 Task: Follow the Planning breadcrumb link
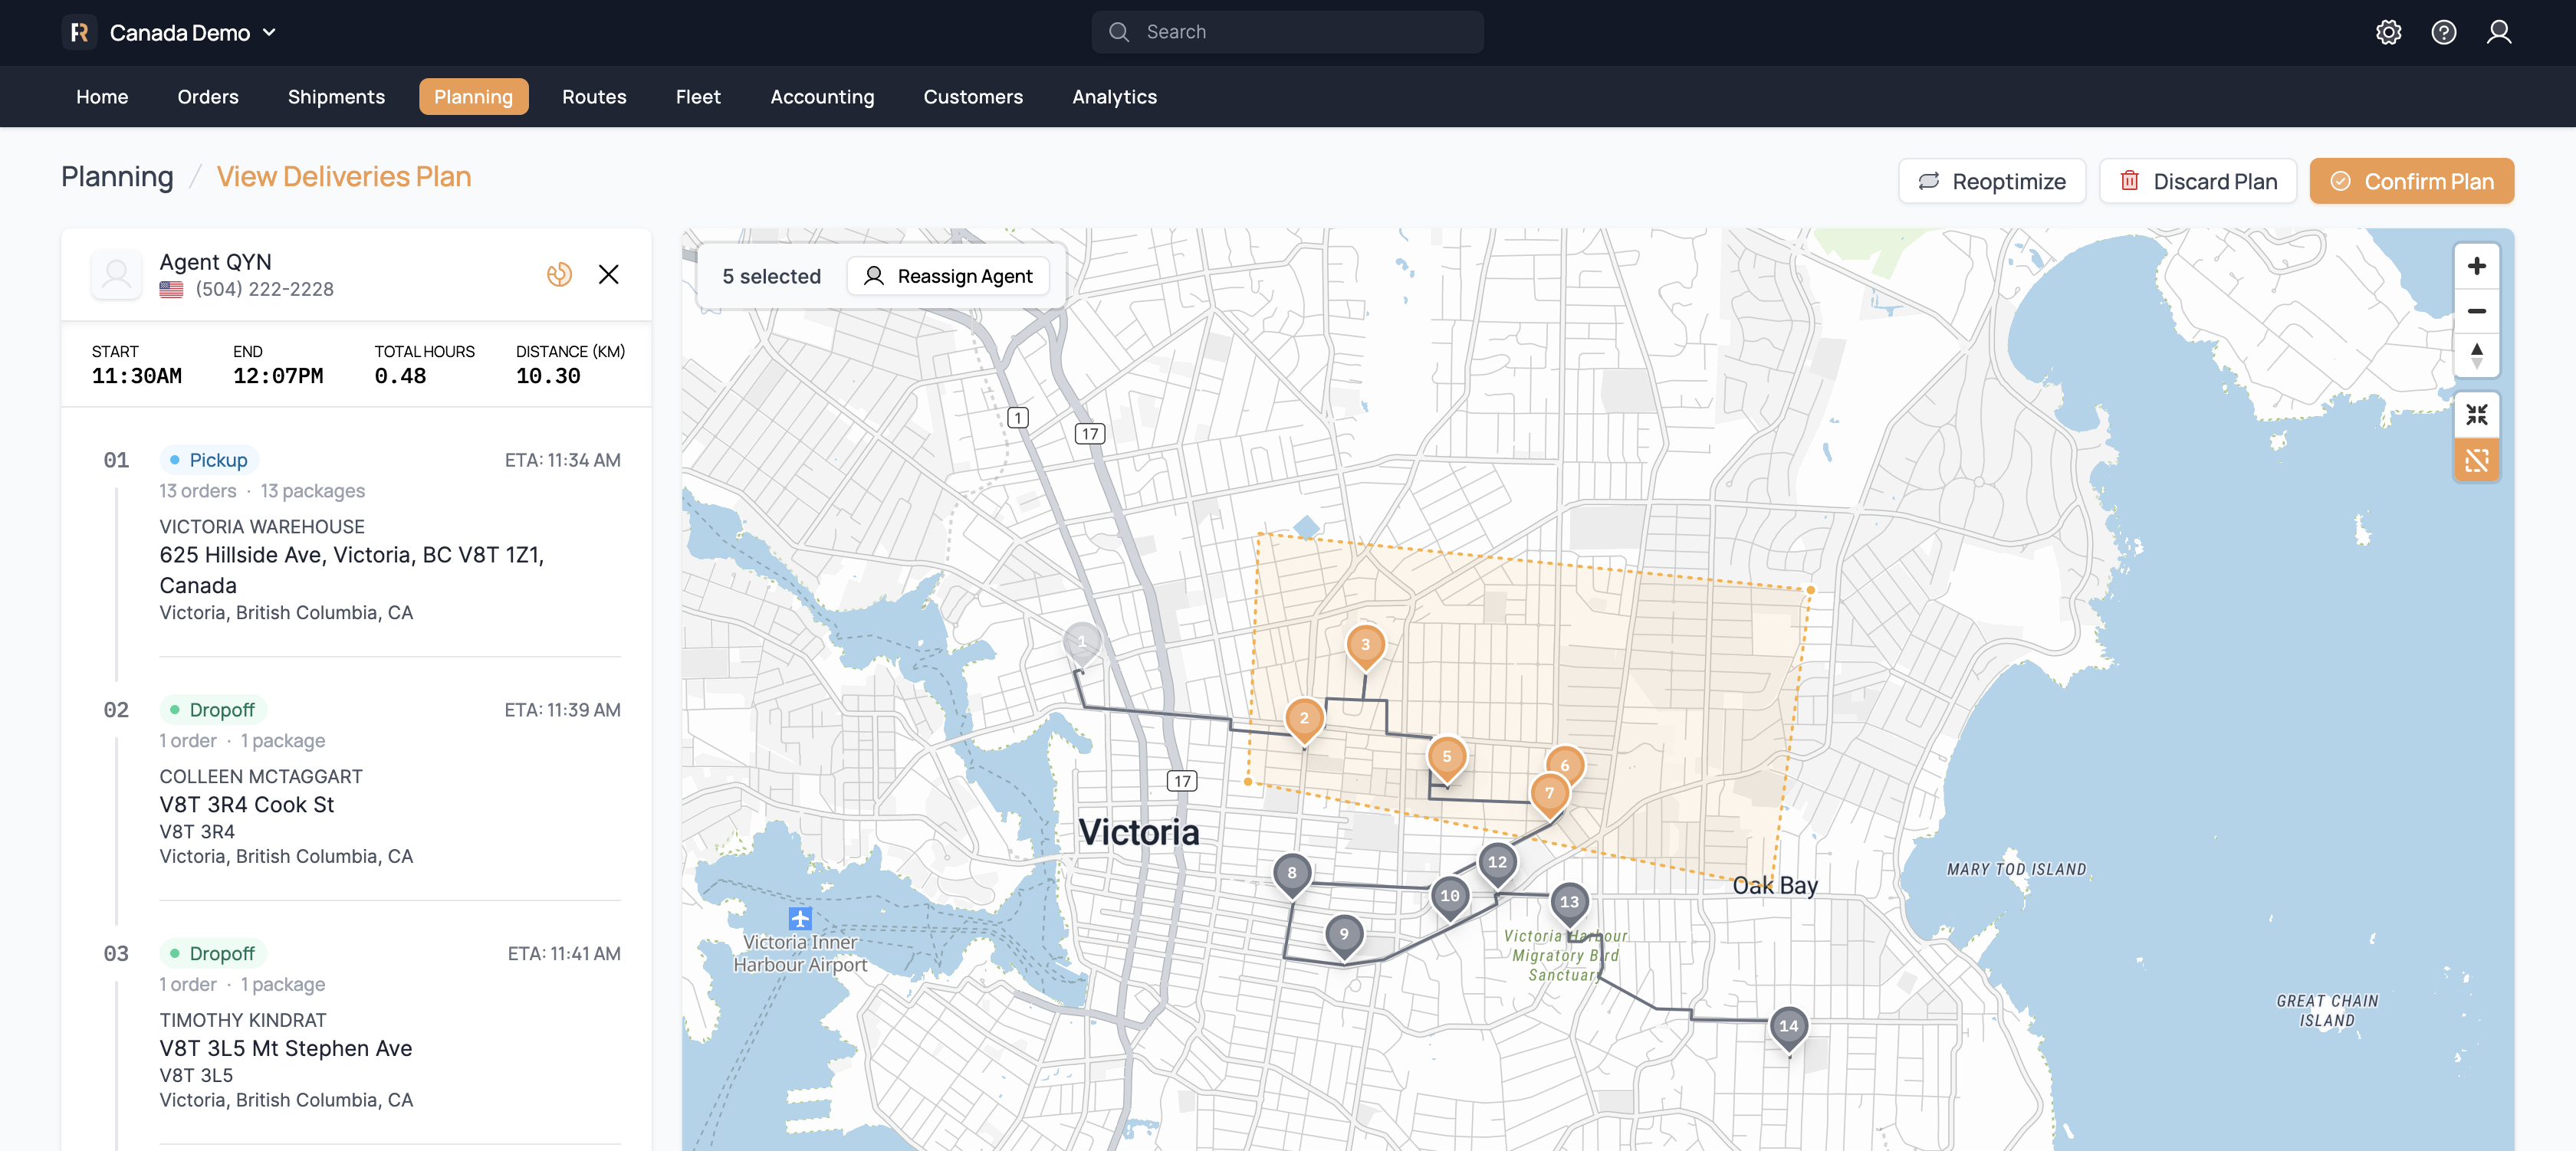coord(117,177)
